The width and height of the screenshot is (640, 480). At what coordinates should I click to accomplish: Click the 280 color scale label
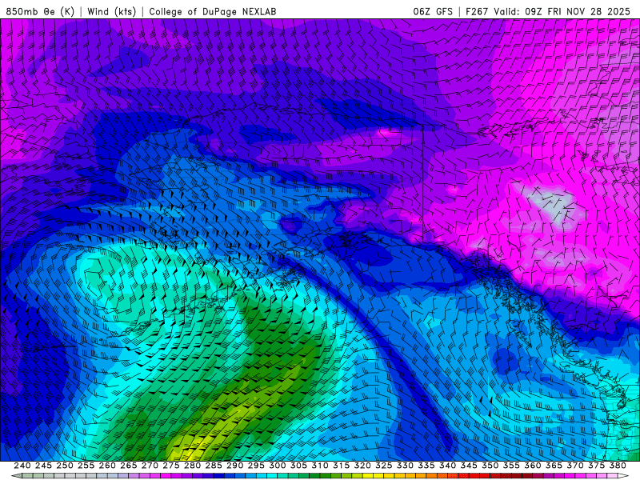[x=192, y=466]
